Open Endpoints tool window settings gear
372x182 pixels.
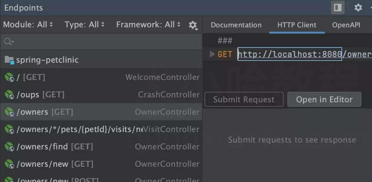[x=358, y=8]
